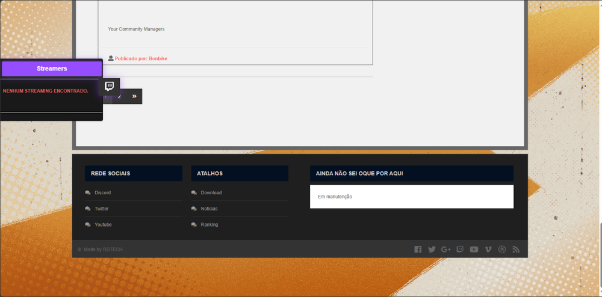The height and width of the screenshot is (297, 602).
Task: Open the Twitter link under Rede Sociais
Action: point(101,209)
